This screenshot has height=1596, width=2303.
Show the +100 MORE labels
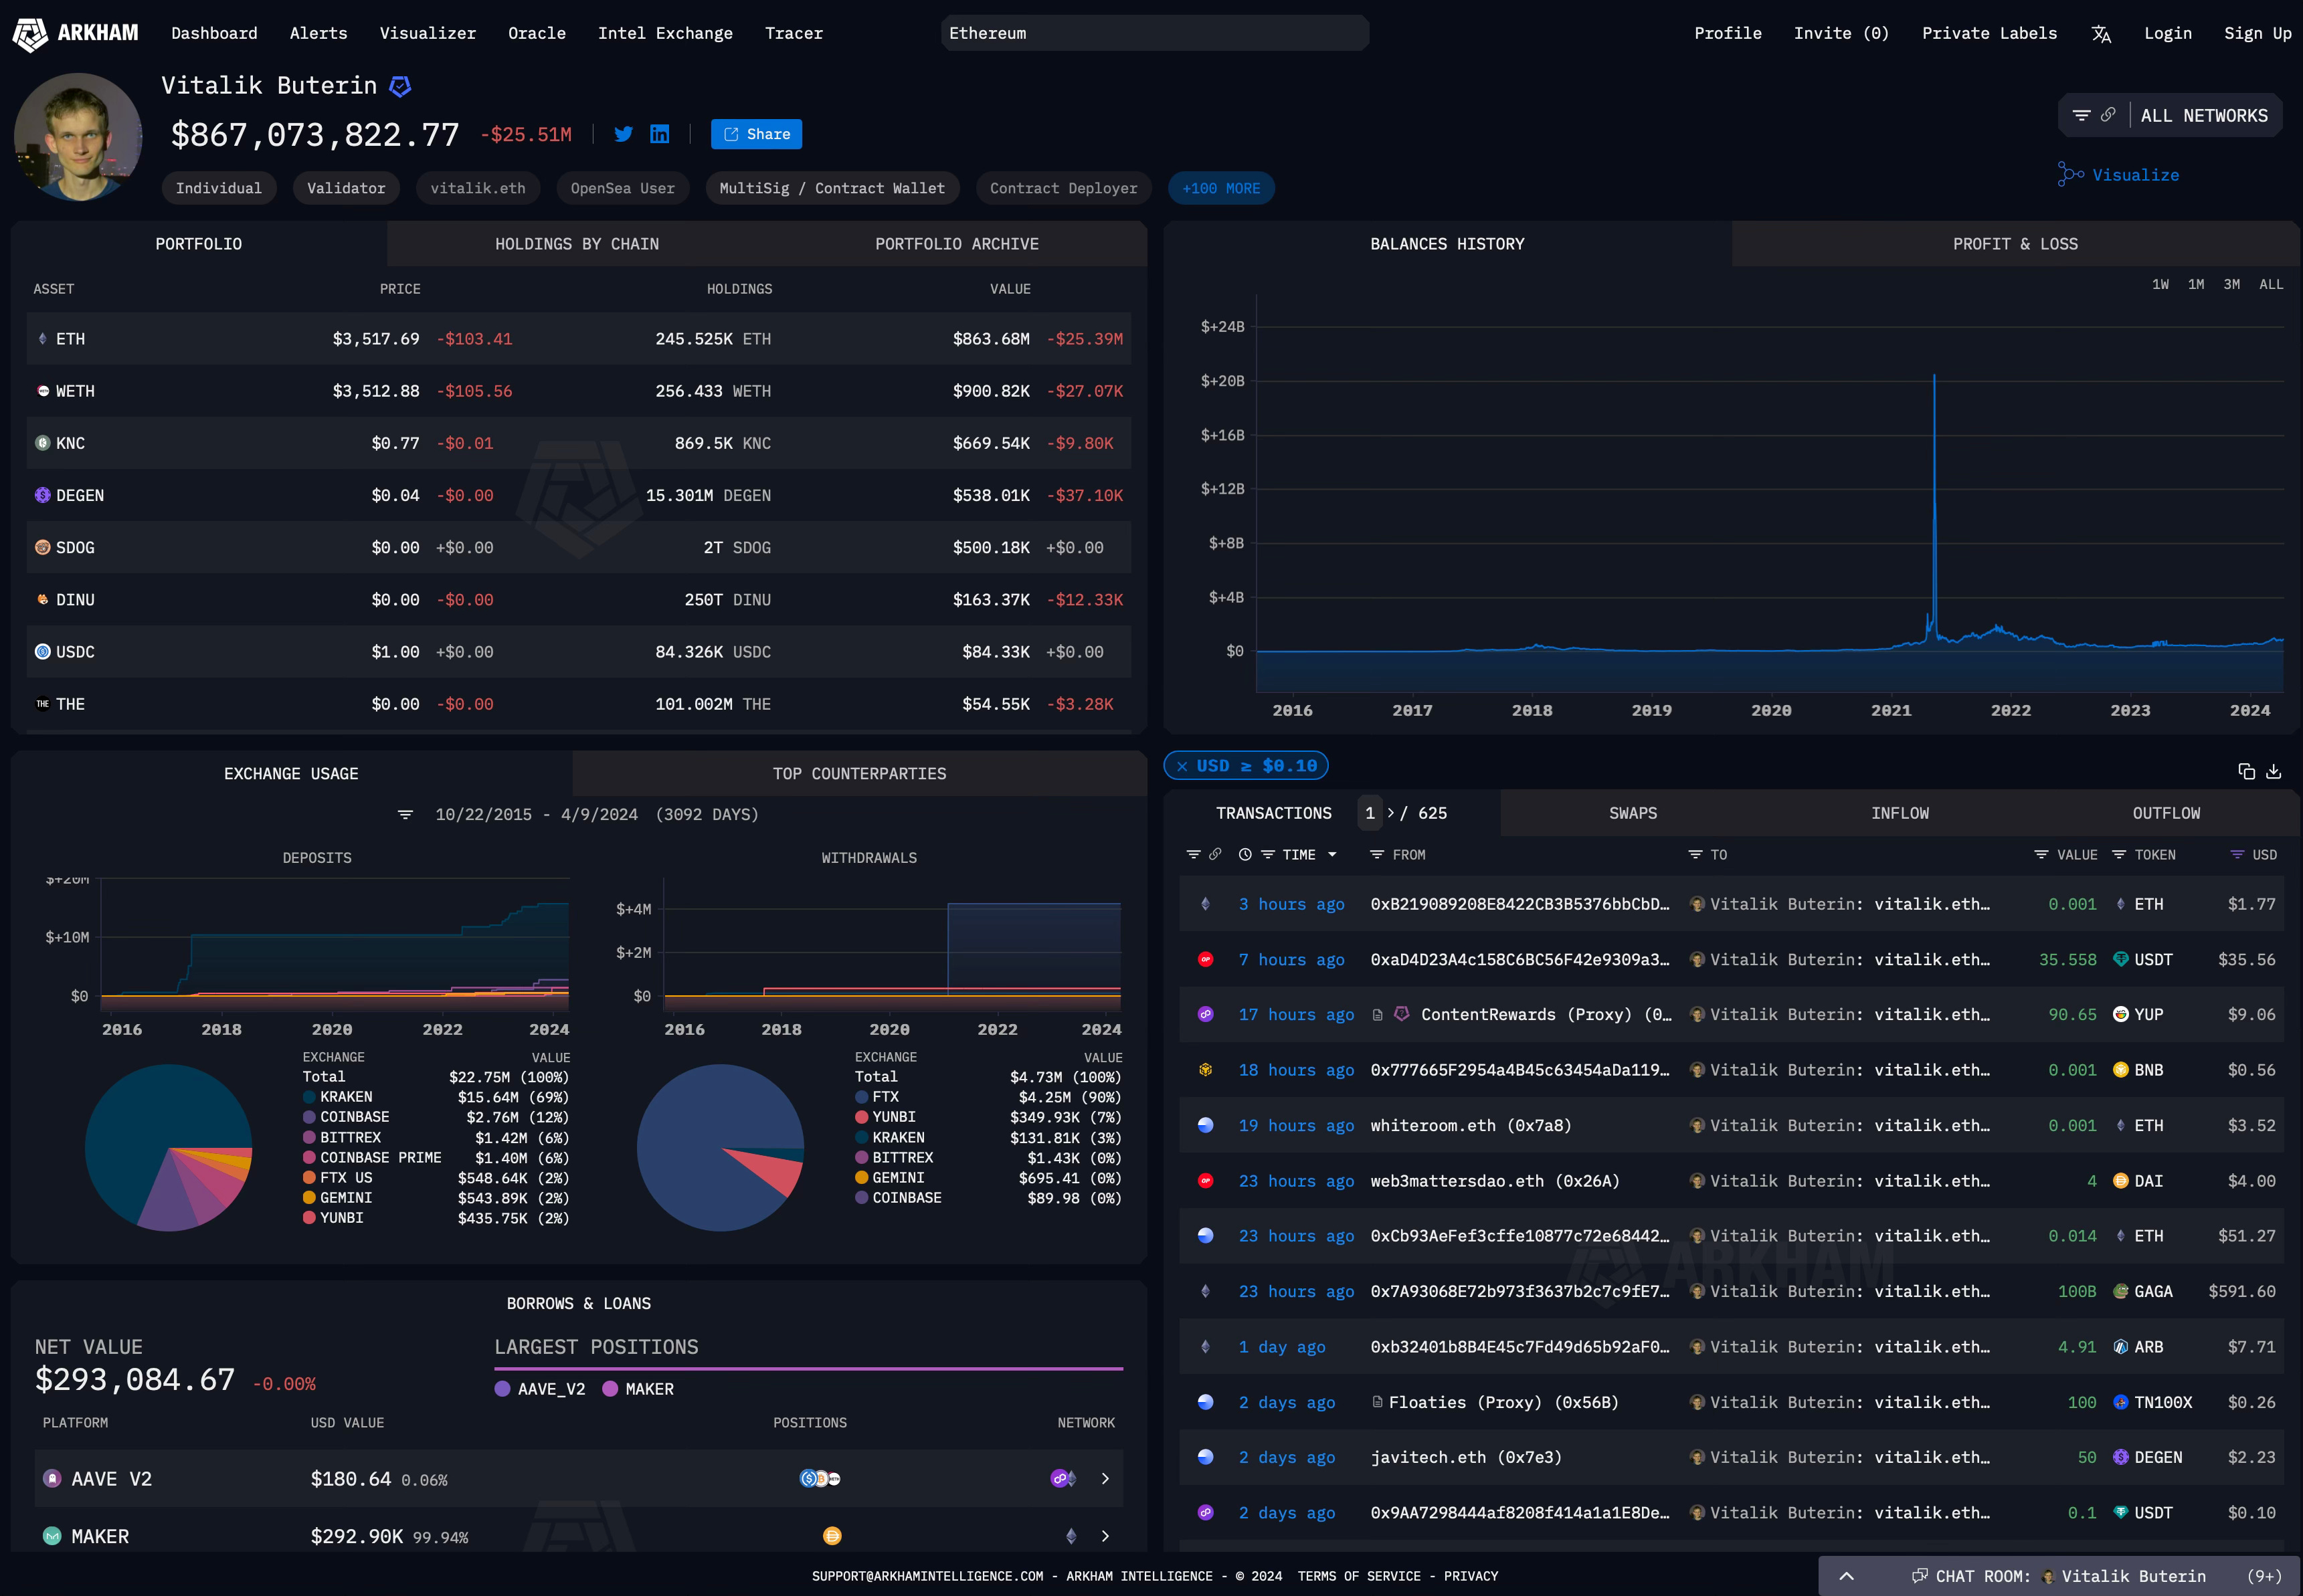(x=1220, y=188)
